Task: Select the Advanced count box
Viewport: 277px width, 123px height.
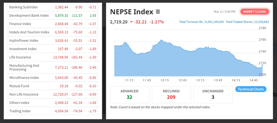Action: pyautogui.click(x=129, y=94)
